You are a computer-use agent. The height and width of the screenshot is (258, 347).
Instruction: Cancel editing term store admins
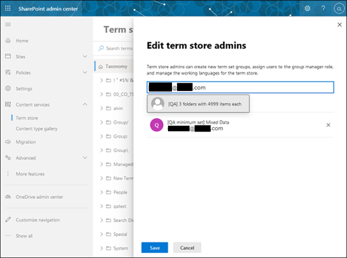[x=187, y=247]
